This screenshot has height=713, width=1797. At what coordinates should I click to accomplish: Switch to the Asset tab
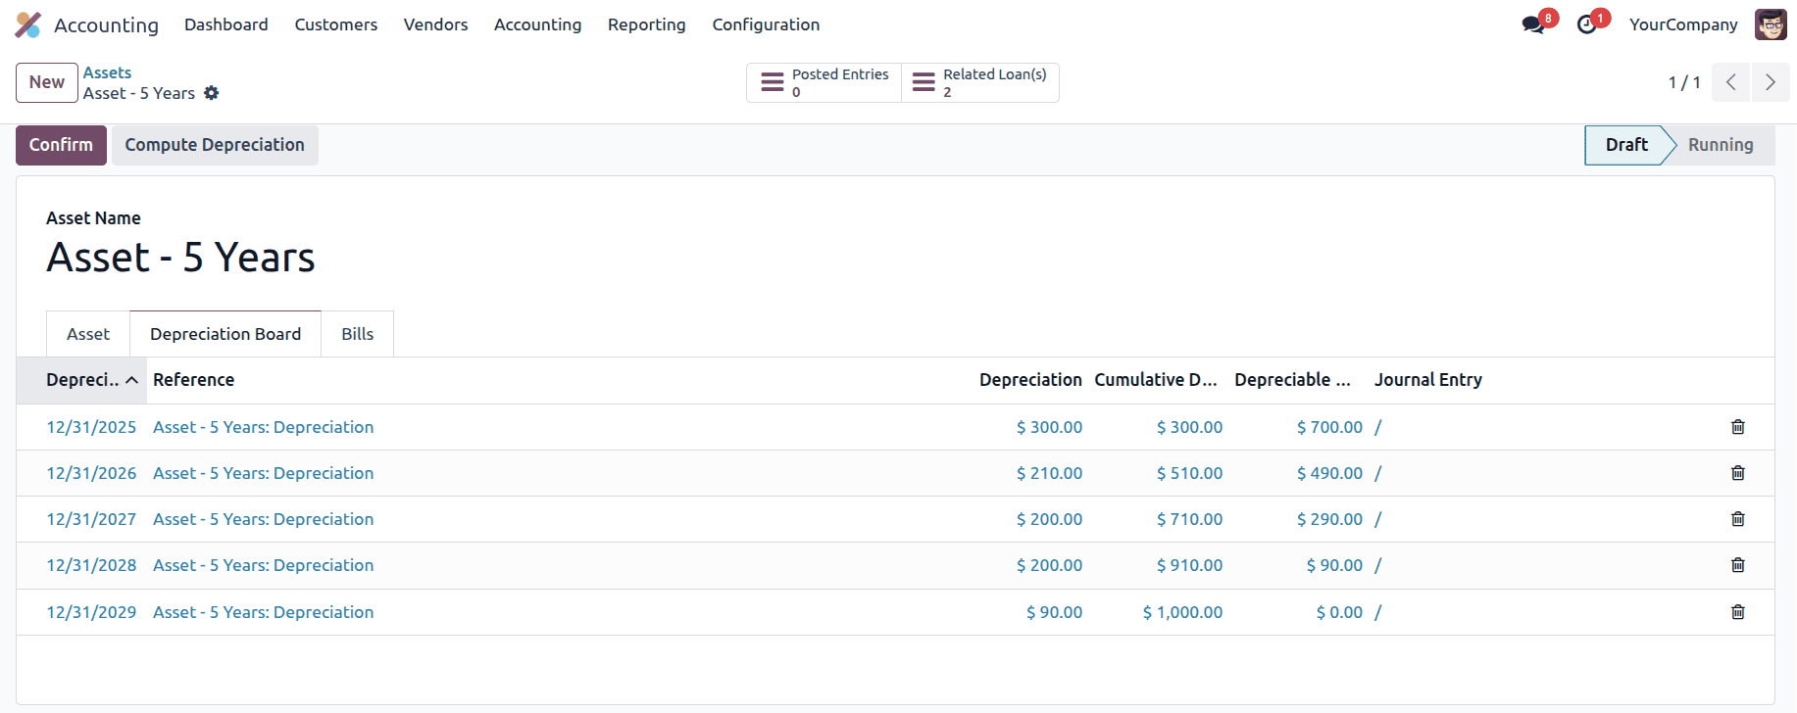pos(88,334)
